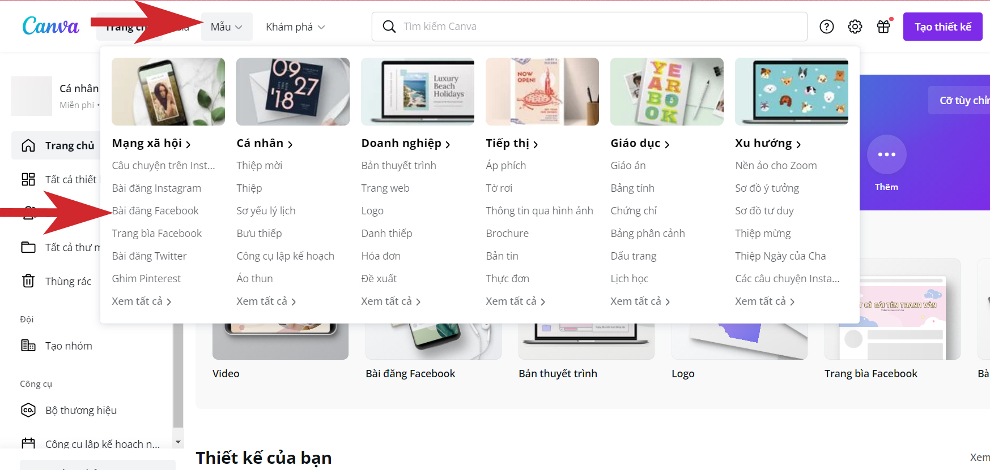Expand the Khám phá dropdown
Screen dimensions: 990x470
point(295,27)
